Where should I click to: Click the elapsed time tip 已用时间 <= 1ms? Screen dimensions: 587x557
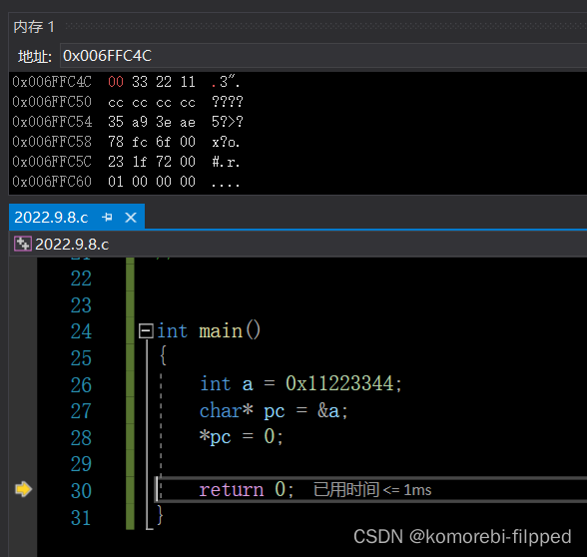pos(372,489)
